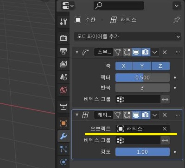Screen dimensions: 185x168
Task: Open the Scene properties tab
Action: coord(64,77)
